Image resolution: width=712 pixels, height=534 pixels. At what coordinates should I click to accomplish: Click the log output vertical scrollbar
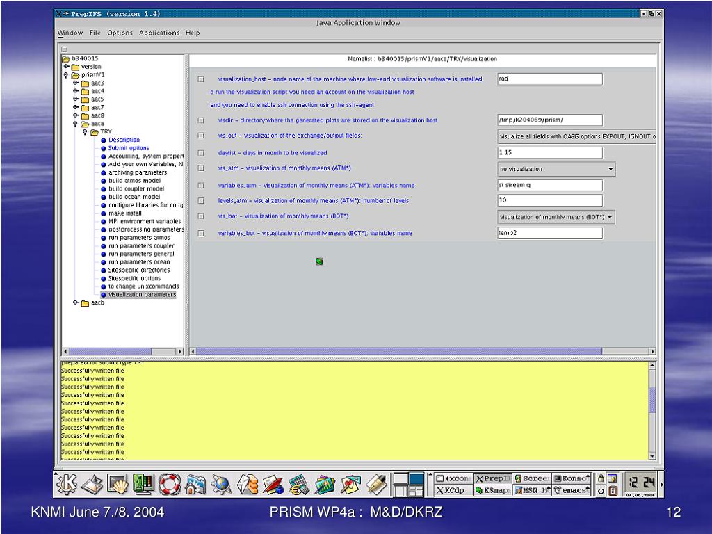[x=652, y=410]
